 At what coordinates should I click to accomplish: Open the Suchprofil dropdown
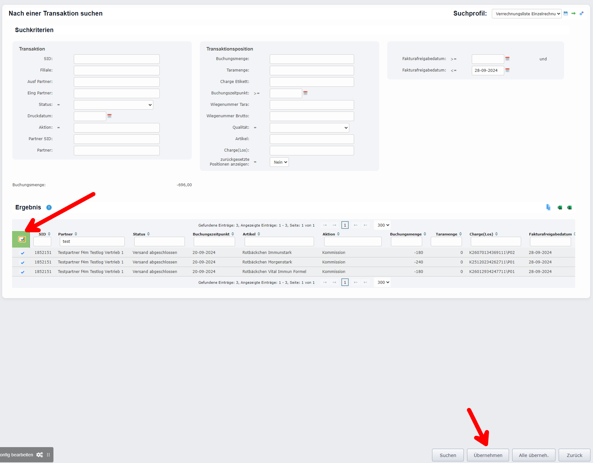tap(527, 14)
